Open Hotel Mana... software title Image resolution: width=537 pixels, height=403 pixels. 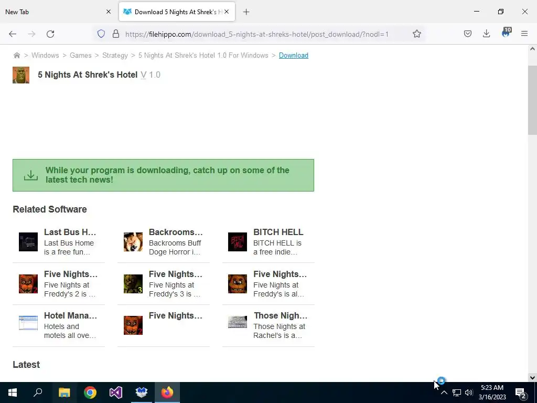(x=71, y=315)
